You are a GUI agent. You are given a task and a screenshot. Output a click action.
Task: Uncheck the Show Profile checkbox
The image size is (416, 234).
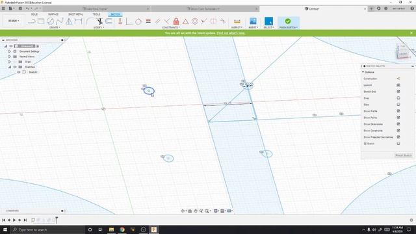point(398,111)
